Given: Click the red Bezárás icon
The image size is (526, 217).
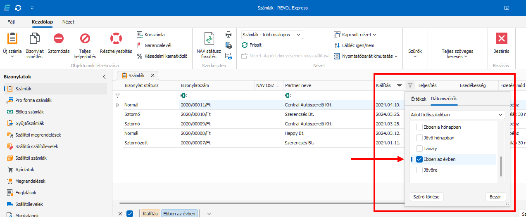Looking at the screenshot, I should tap(501, 39).
